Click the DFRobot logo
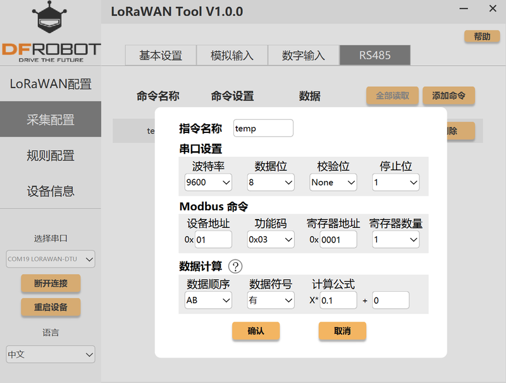 click(x=51, y=32)
